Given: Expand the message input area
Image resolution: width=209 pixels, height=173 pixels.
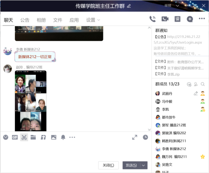Looking at the screenshot, I should (135, 137).
